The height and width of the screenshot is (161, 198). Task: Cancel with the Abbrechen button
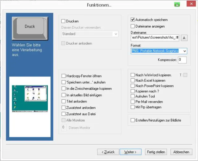[181, 152]
